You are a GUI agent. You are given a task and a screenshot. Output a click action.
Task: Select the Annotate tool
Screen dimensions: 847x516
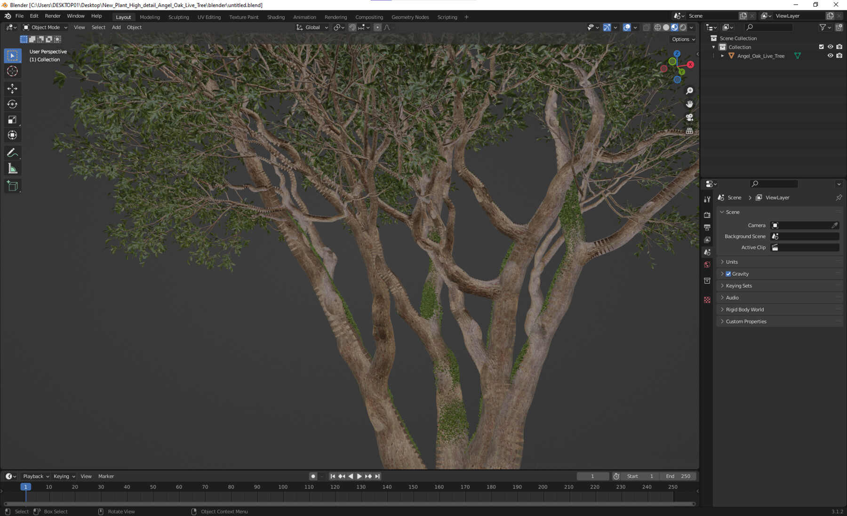tap(12, 152)
